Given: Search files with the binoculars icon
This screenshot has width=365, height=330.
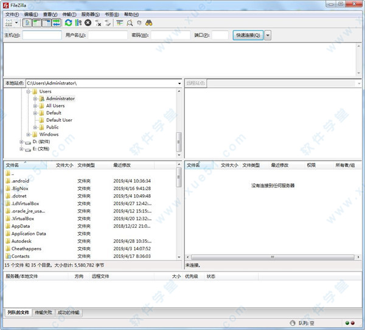Looking at the screenshot, I should pyautogui.click(x=149, y=23).
